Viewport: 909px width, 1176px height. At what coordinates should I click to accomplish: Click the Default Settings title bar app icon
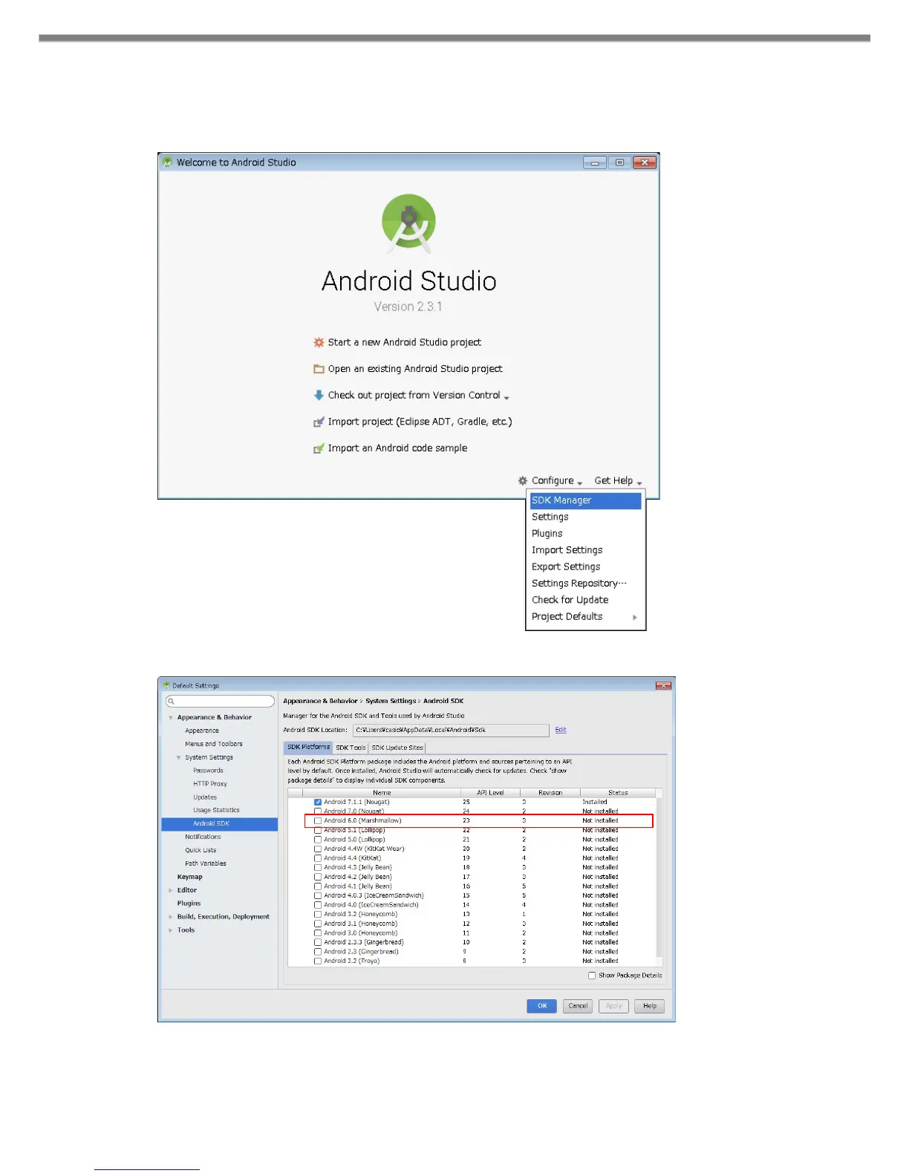click(x=166, y=685)
